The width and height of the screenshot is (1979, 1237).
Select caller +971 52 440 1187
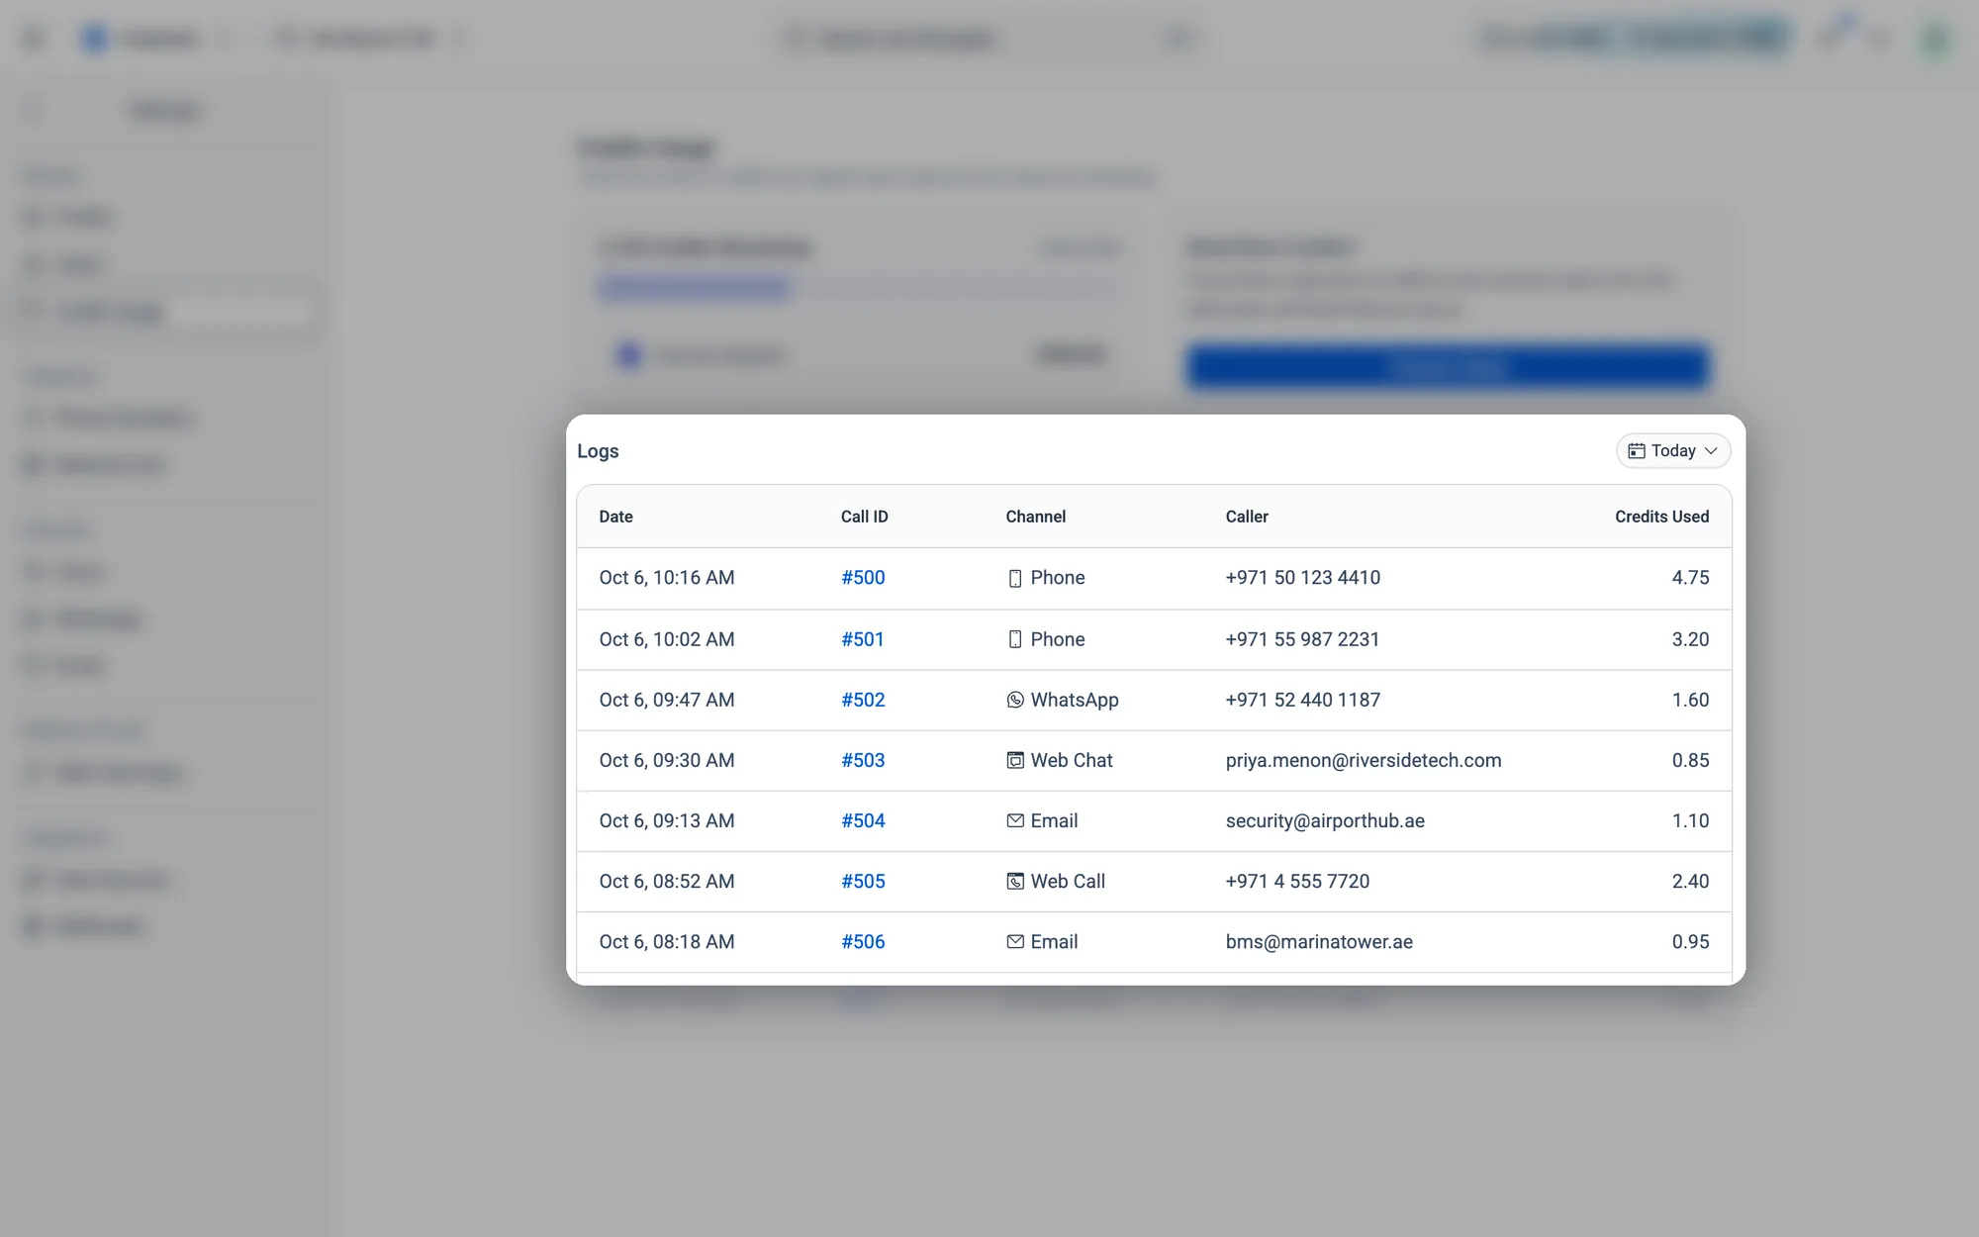[x=1302, y=700]
